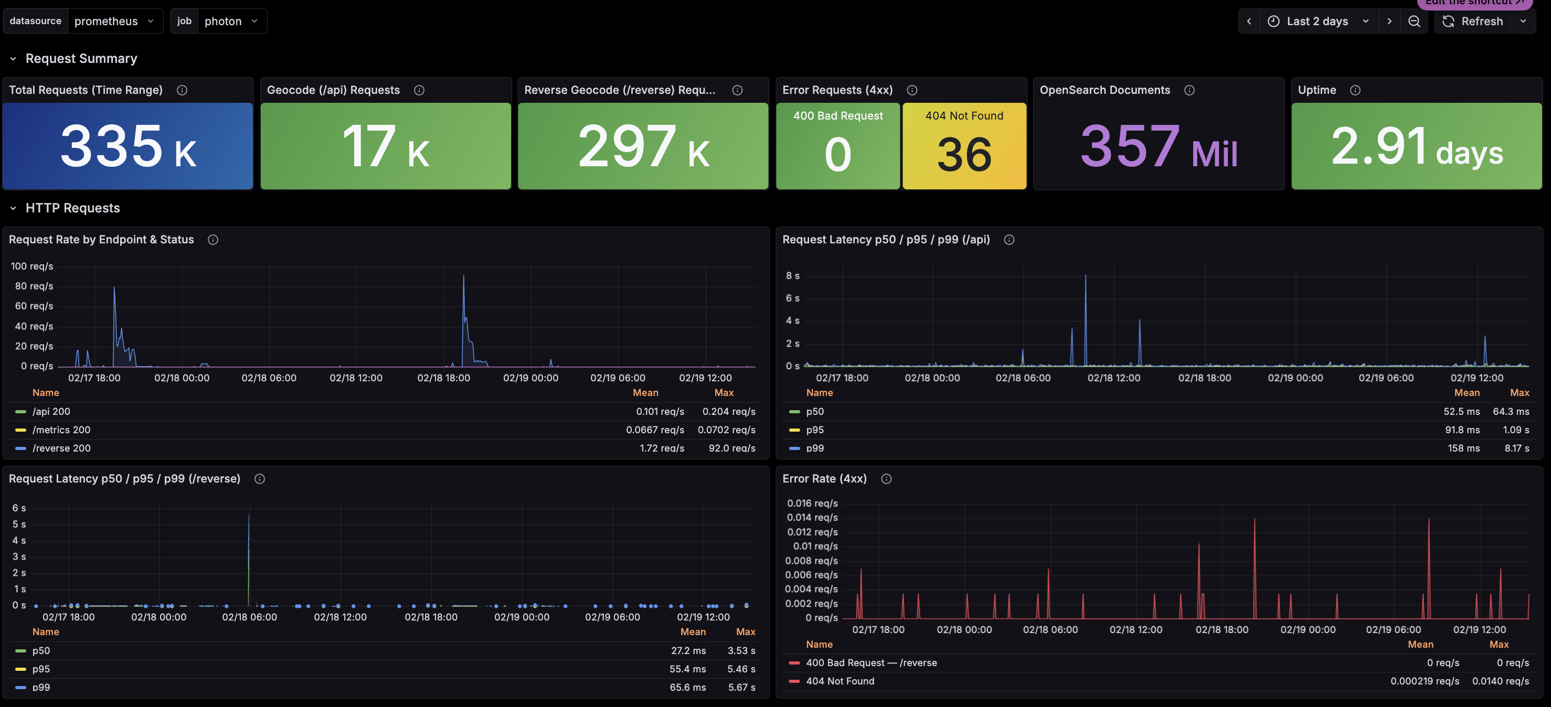Shift time range backward with left arrow
The height and width of the screenshot is (707, 1551).
[1249, 22]
